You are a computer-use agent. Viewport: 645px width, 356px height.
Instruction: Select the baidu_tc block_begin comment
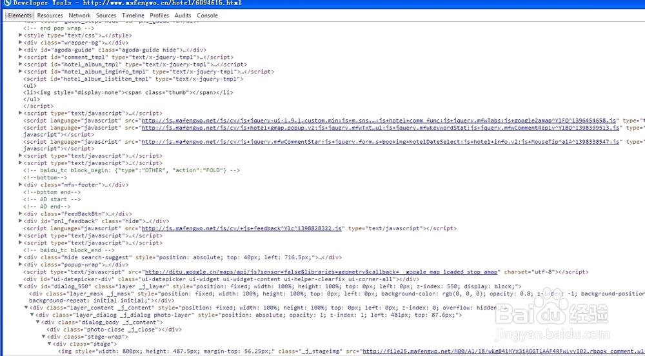tap(132, 170)
